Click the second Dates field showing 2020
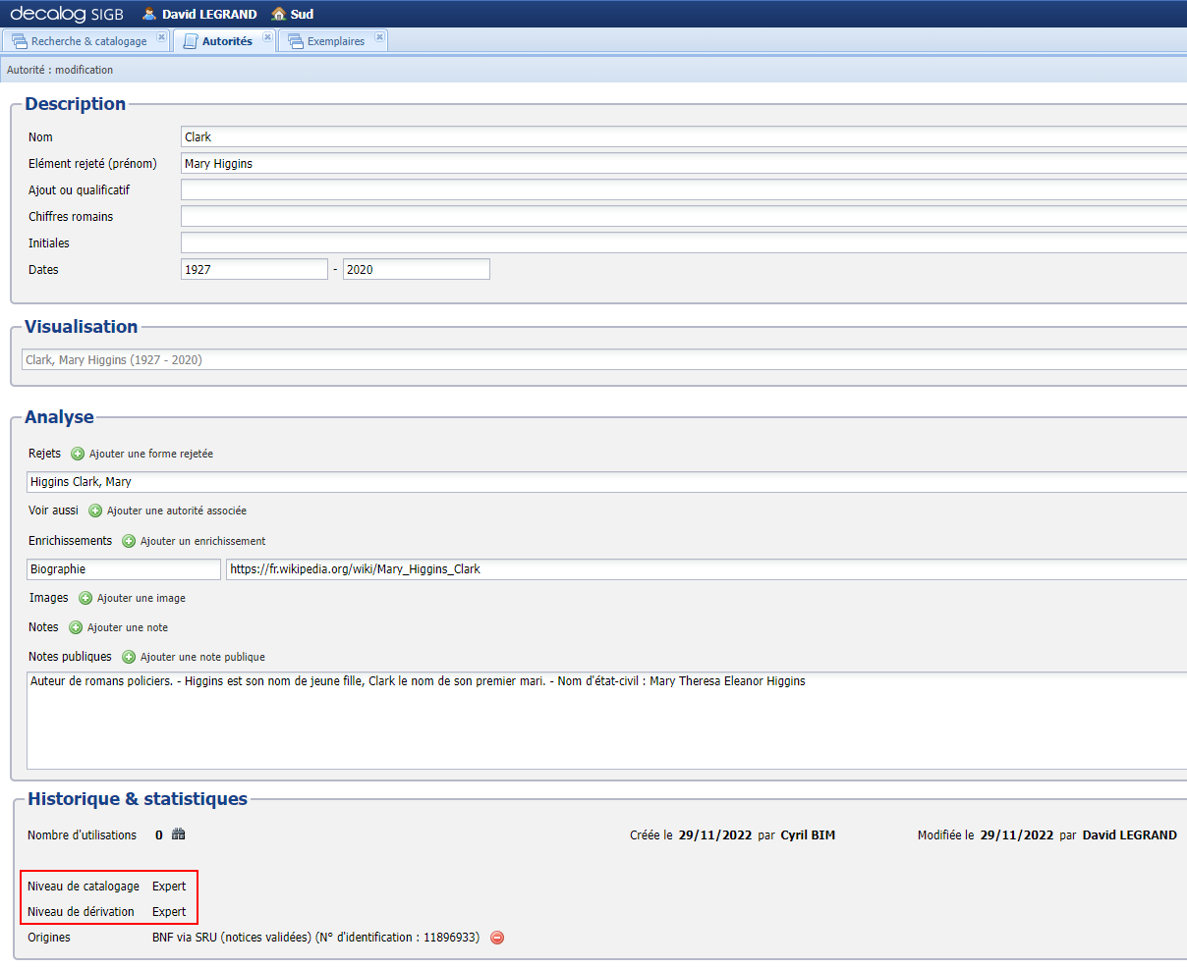 [416, 268]
